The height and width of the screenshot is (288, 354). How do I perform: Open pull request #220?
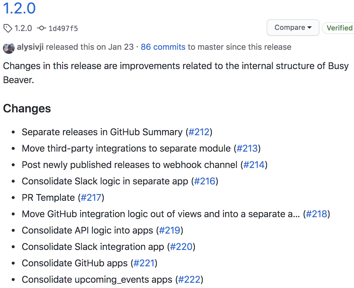coord(181,247)
